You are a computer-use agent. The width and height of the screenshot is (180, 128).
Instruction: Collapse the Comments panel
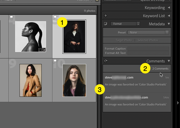169,61
